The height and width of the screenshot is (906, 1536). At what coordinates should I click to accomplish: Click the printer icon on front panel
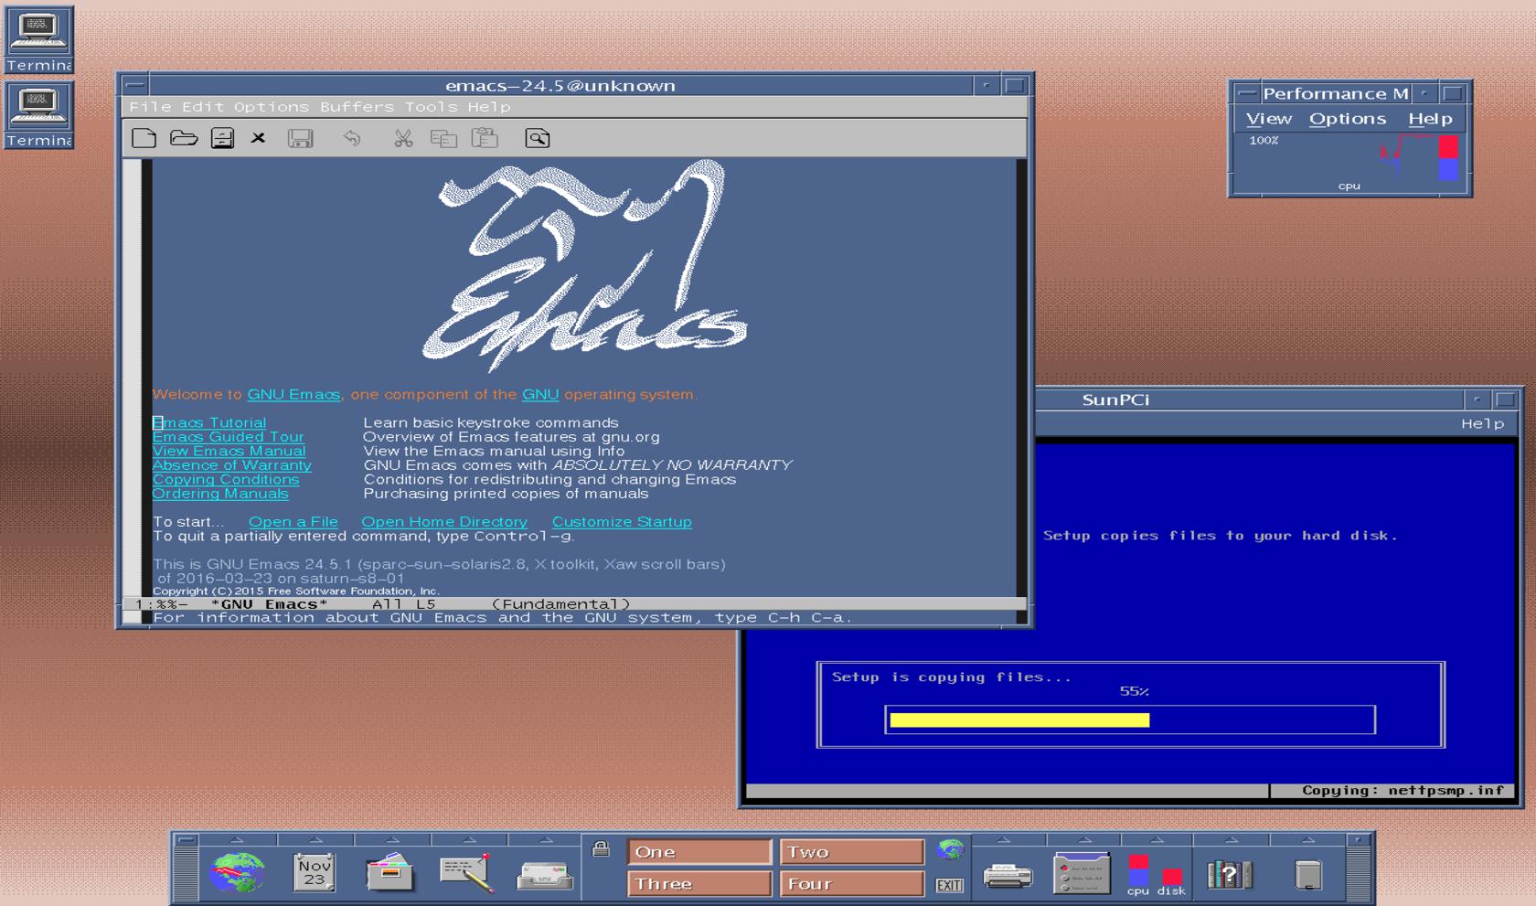(x=1007, y=876)
